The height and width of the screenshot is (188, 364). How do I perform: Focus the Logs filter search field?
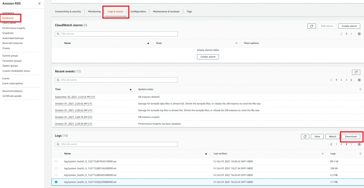click(x=116, y=144)
